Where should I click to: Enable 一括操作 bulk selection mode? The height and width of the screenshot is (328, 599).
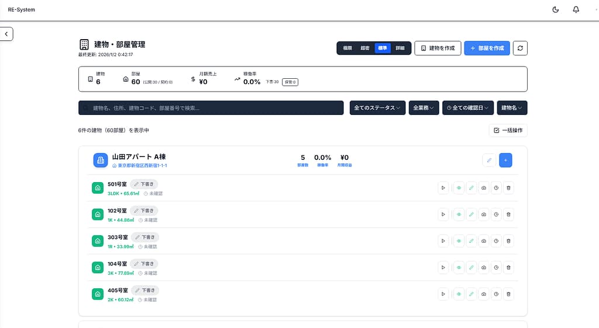508,130
